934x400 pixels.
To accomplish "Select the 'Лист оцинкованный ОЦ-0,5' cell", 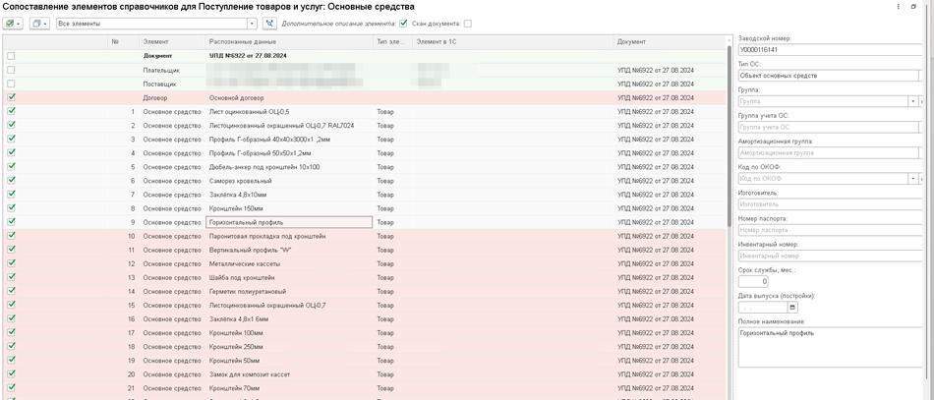I will (x=289, y=111).
